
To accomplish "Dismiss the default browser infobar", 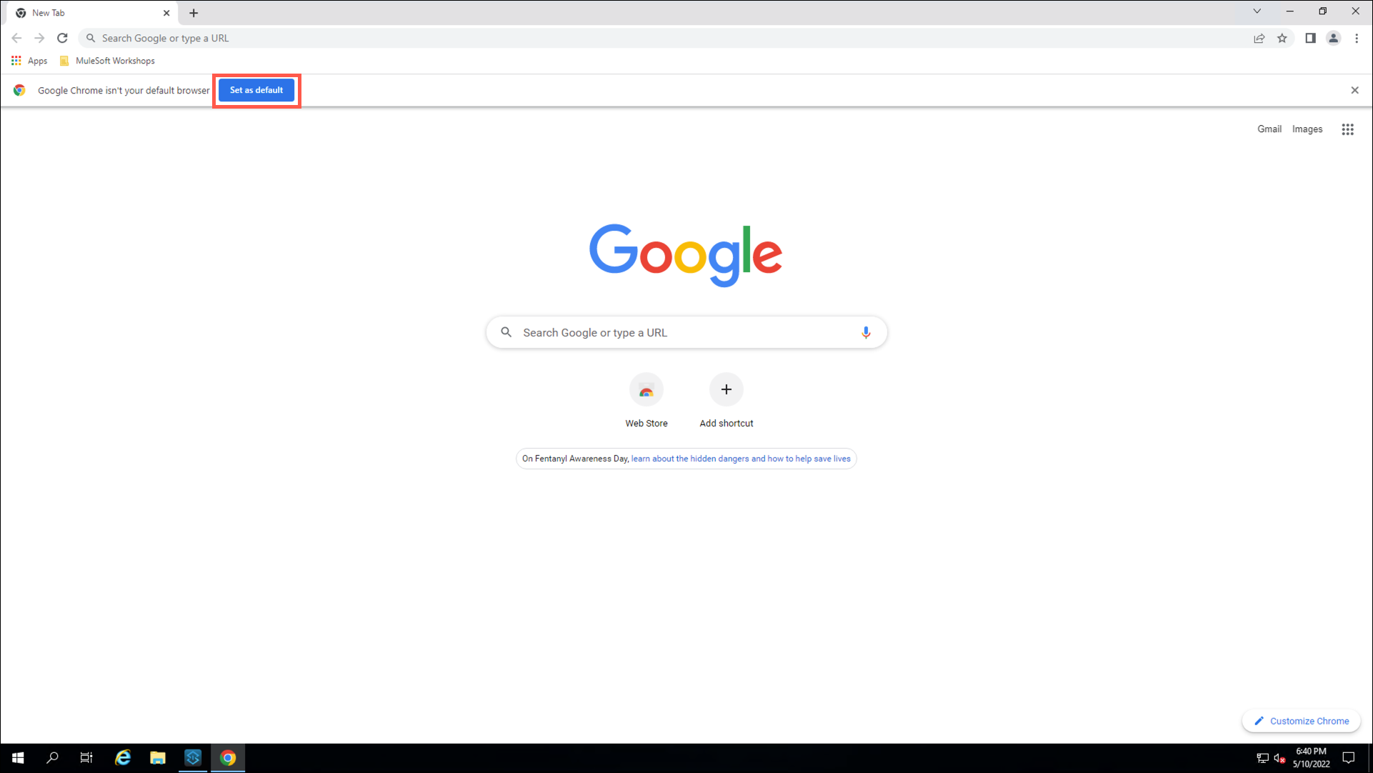I will point(1354,91).
